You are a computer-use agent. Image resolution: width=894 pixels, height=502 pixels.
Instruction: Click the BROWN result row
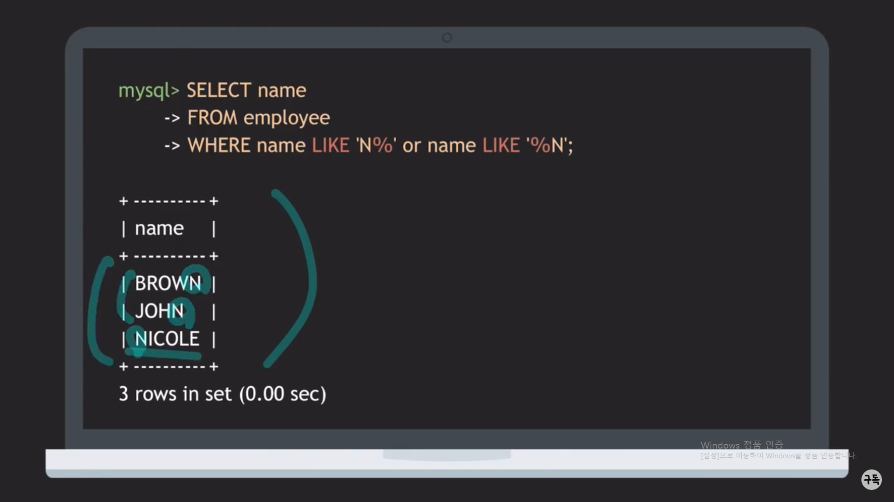pyautogui.click(x=168, y=284)
